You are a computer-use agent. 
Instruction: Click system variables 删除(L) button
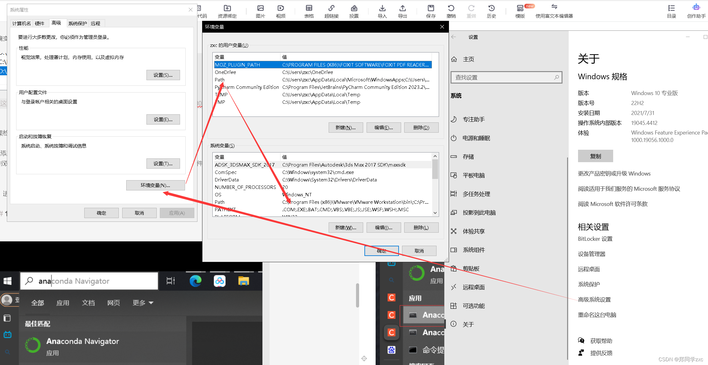tap(421, 228)
